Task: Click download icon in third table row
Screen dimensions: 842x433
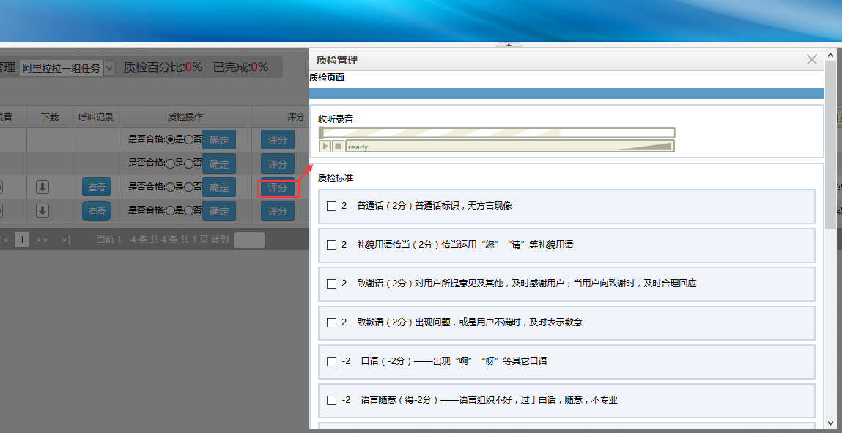Action: coord(43,188)
